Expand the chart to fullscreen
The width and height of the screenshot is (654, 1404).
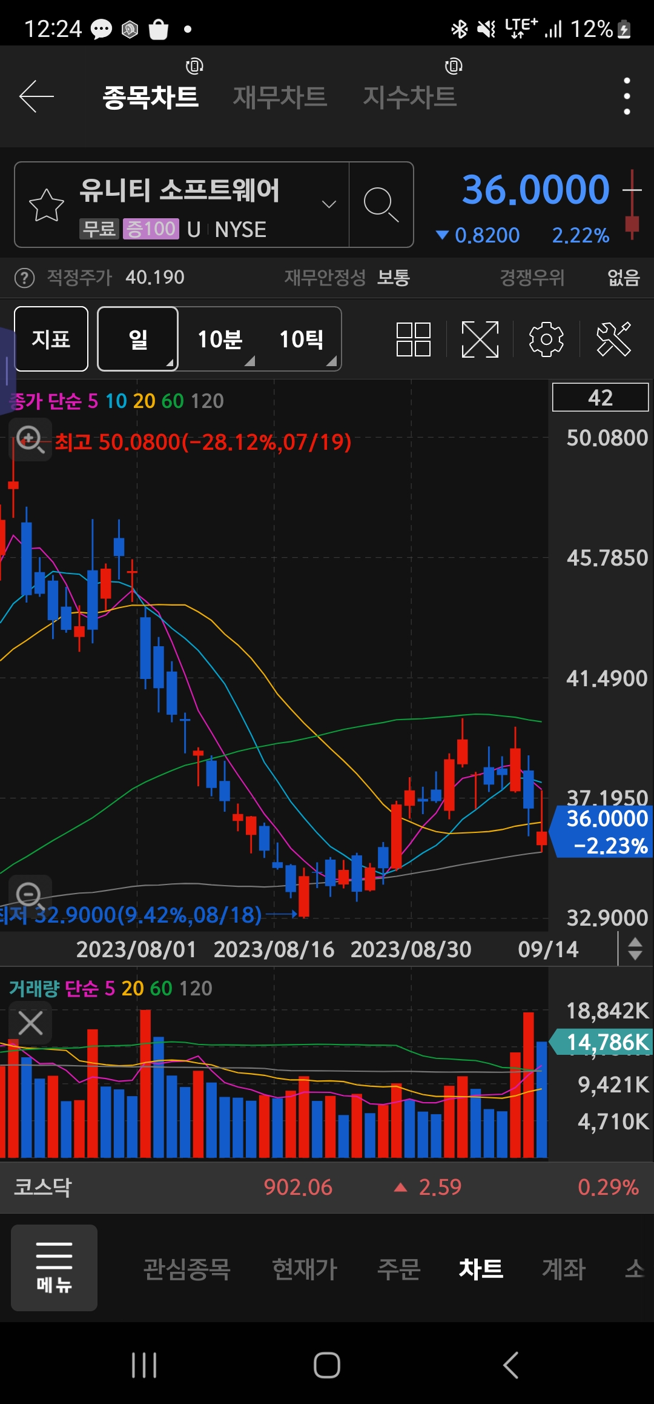coord(480,339)
